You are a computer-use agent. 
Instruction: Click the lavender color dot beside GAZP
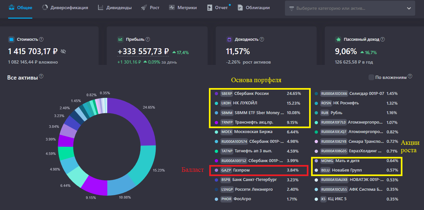(216, 170)
